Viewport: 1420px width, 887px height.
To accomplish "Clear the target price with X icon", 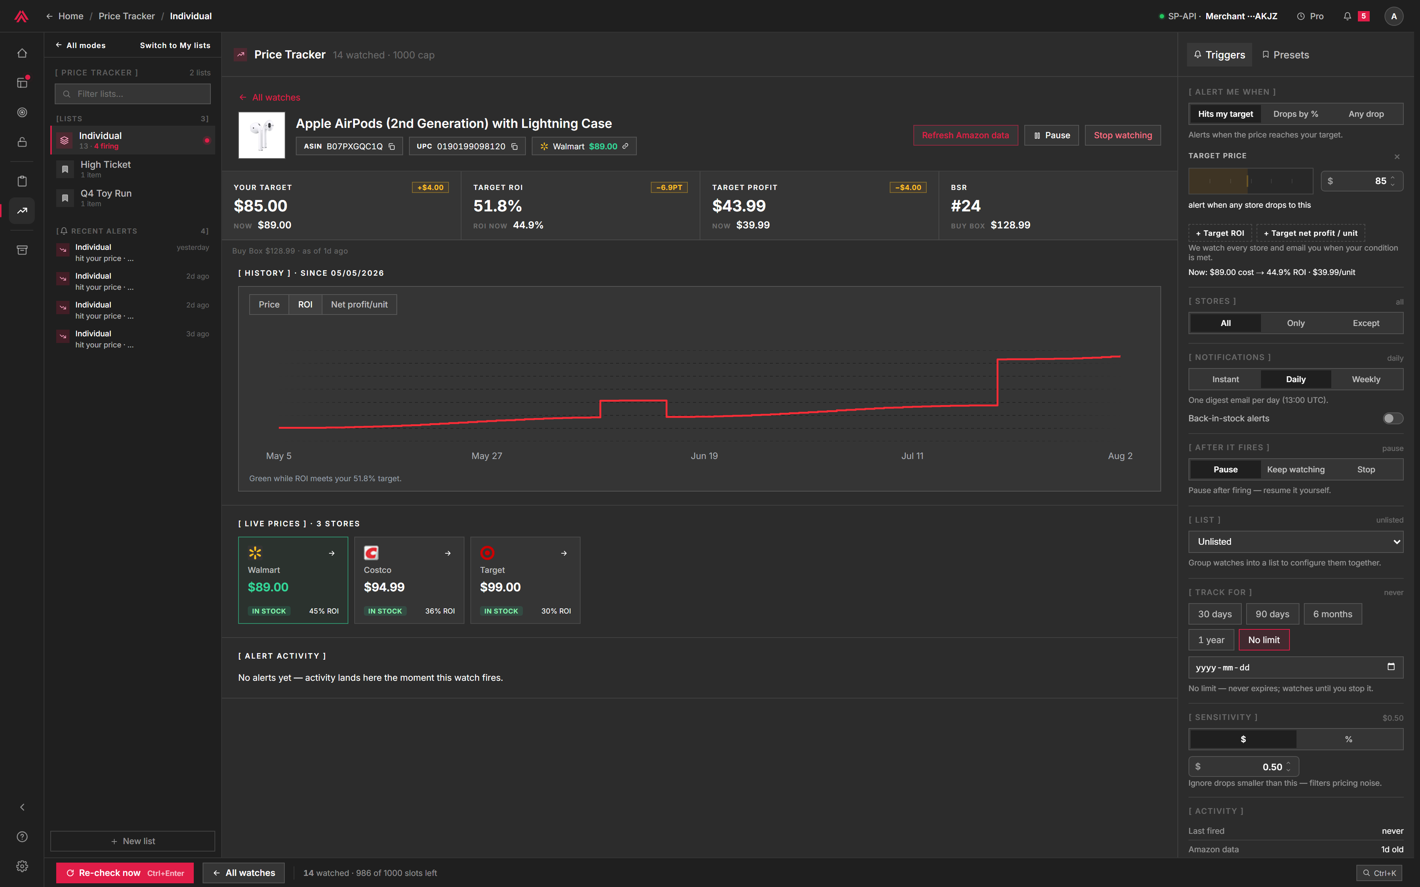I will (x=1397, y=157).
